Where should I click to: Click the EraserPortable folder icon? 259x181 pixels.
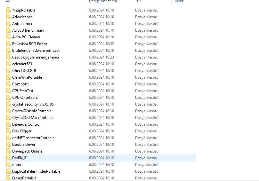coord(8,178)
